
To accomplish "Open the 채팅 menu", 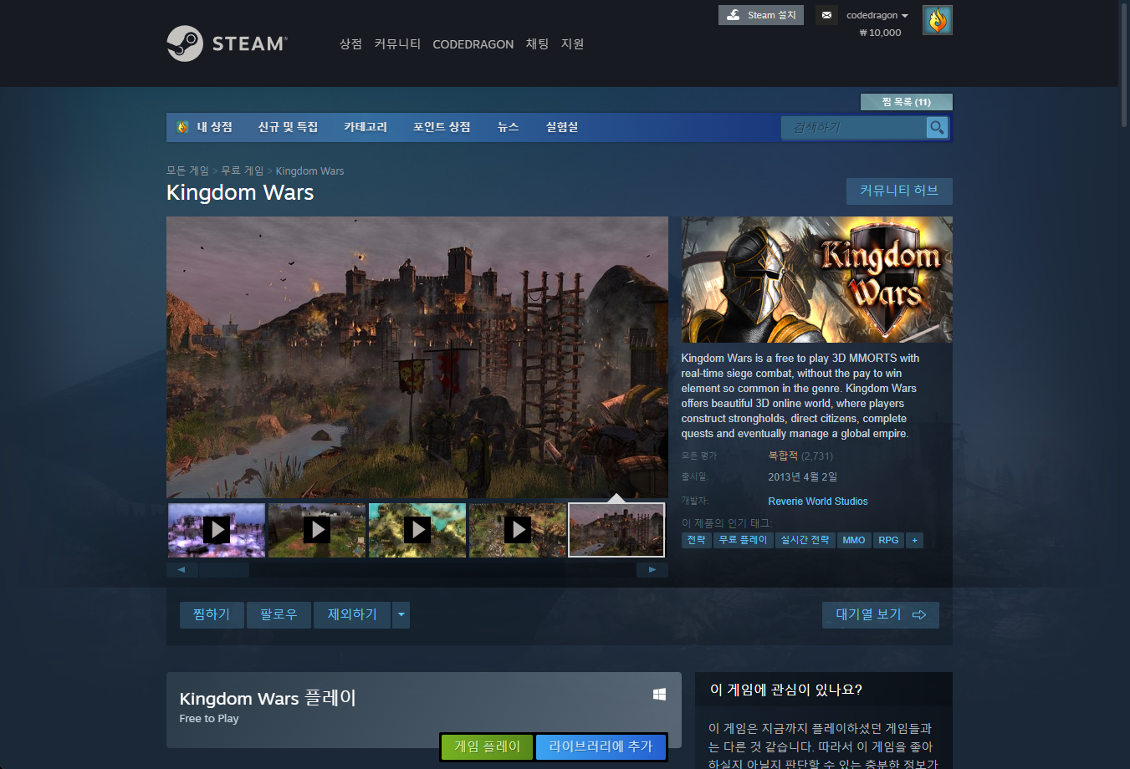I will click(x=537, y=44).
